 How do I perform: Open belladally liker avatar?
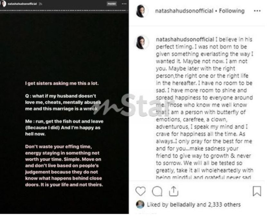(x=140, y=204)
